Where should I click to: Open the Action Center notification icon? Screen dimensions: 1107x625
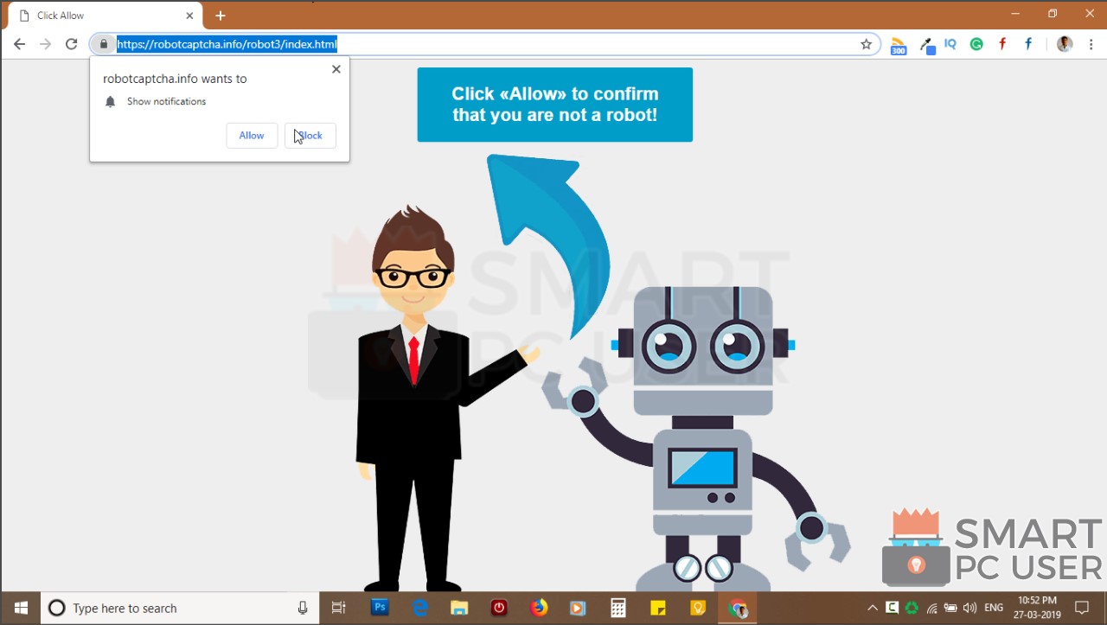click(x=1084, y=608)
